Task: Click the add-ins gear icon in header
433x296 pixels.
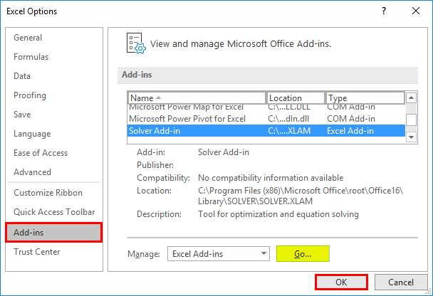Action: tap(136, 43)
